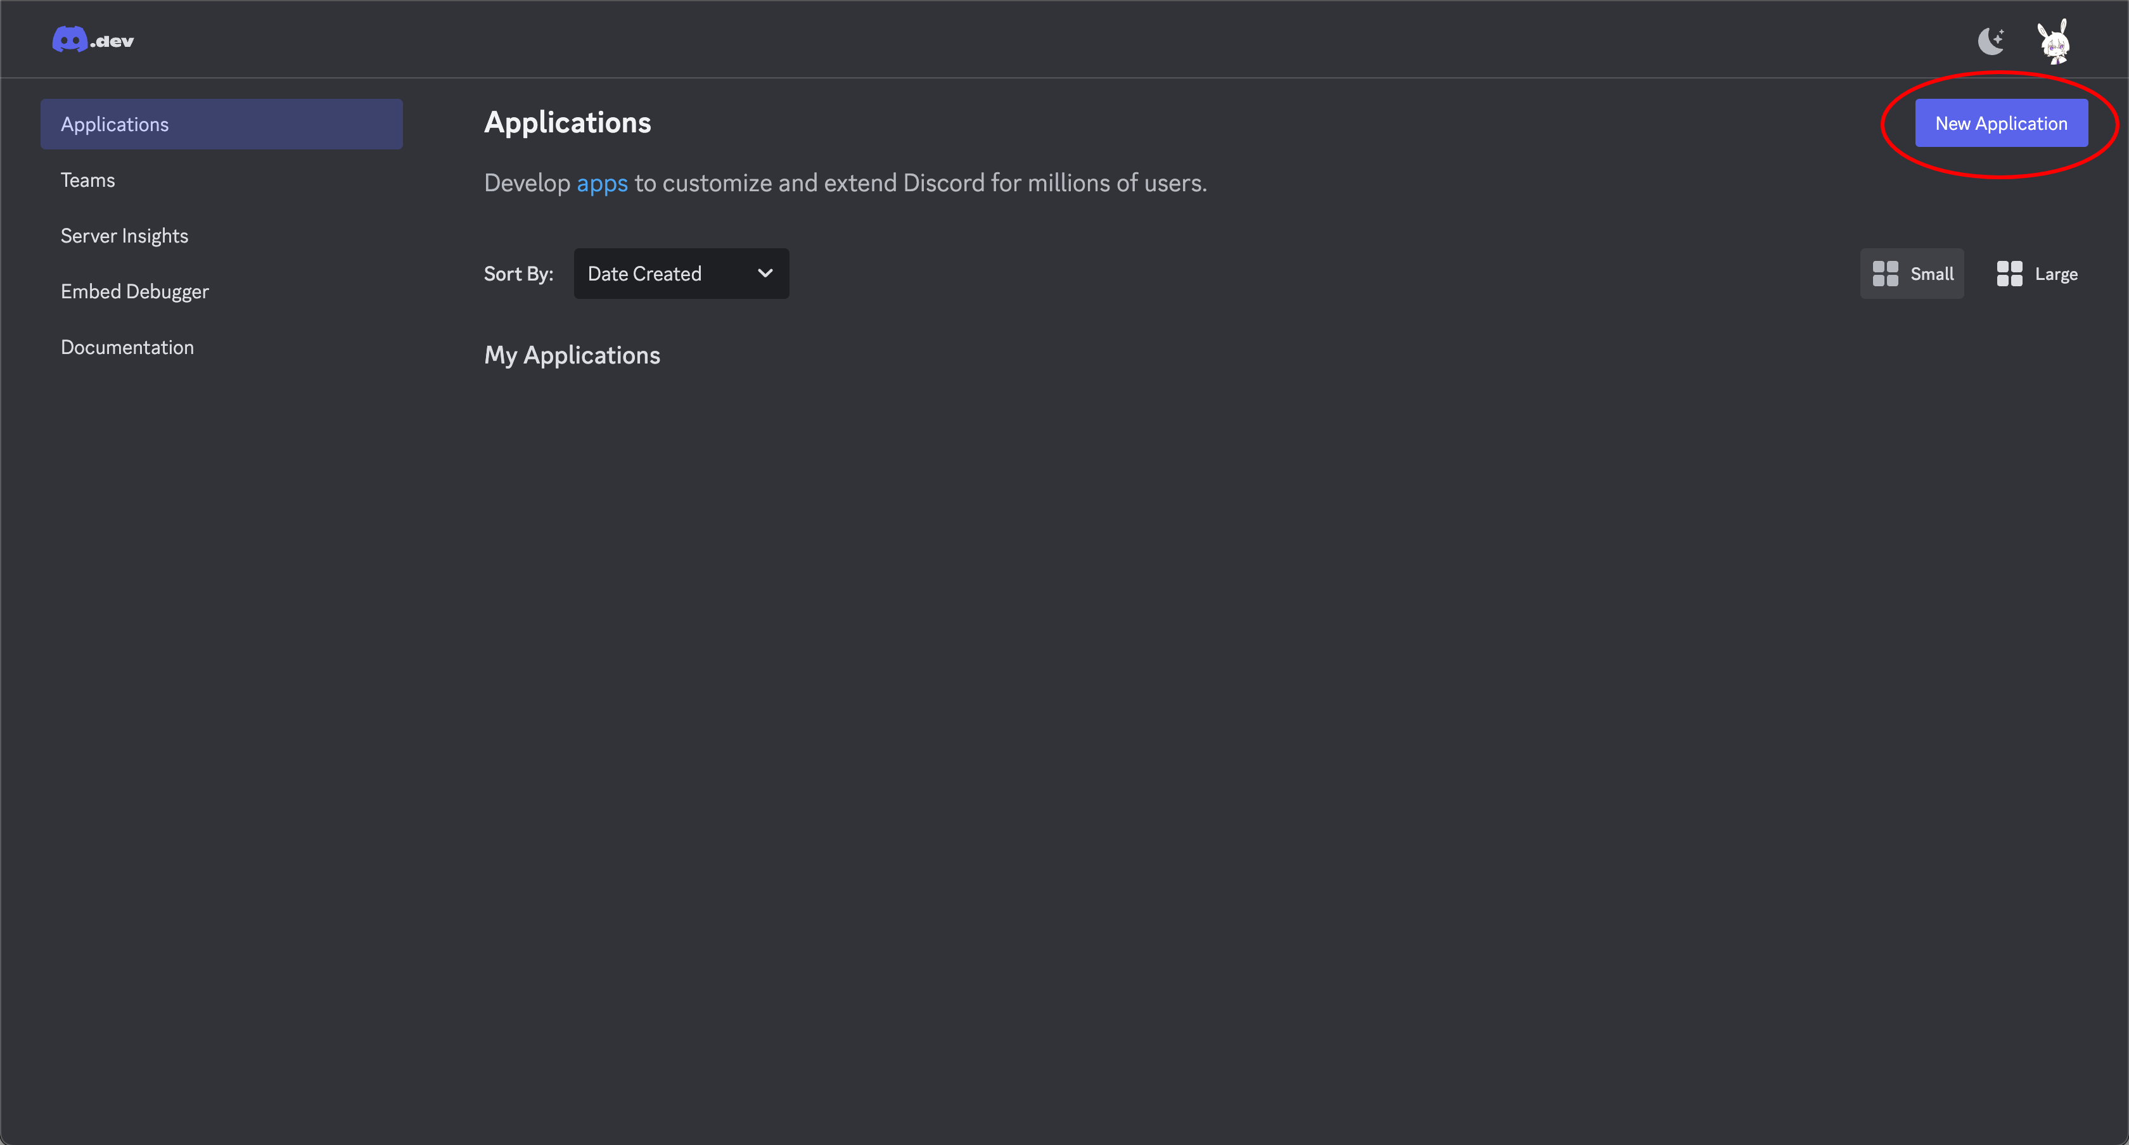2129x1145 pixels.
Task: Toggle dark mode with the moon icon
Action: tap(1992, 40)
